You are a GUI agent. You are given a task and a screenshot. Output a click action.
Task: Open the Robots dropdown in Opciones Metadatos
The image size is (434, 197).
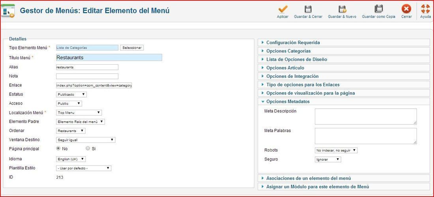click(x=336, y=150)
